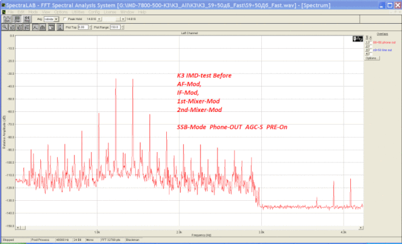Viewport: 402px width, 244px height.
Task: Click overlay button number 1
Action: (367, 43)
